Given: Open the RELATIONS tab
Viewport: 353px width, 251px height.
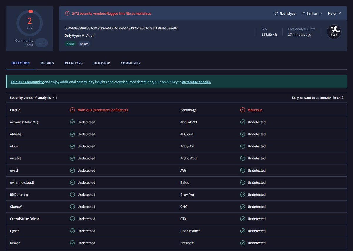Looking at the screenshot, I should tap(74, 63).
